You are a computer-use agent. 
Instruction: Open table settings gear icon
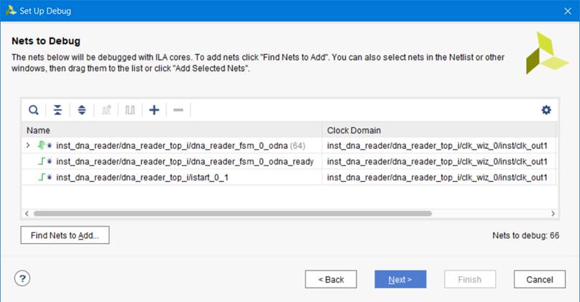(546, 110)
